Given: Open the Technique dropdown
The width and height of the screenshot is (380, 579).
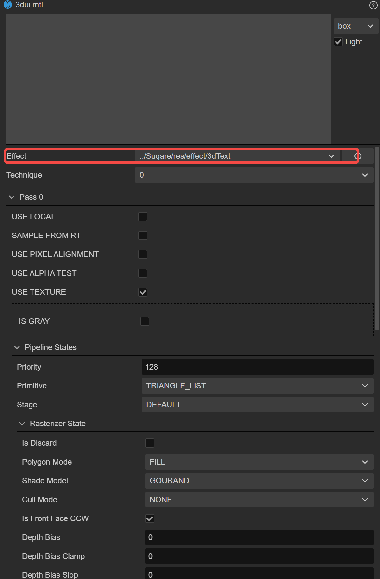Looking at the screenshot, I should coord(254,175).
